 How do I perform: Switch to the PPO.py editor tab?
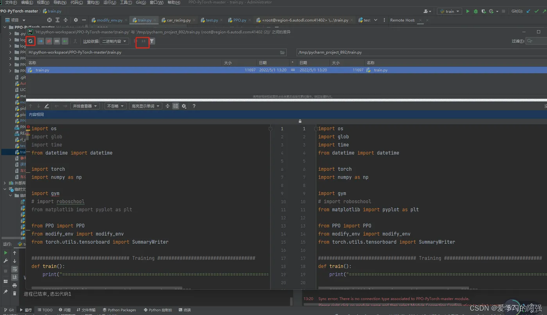point(240,20)
